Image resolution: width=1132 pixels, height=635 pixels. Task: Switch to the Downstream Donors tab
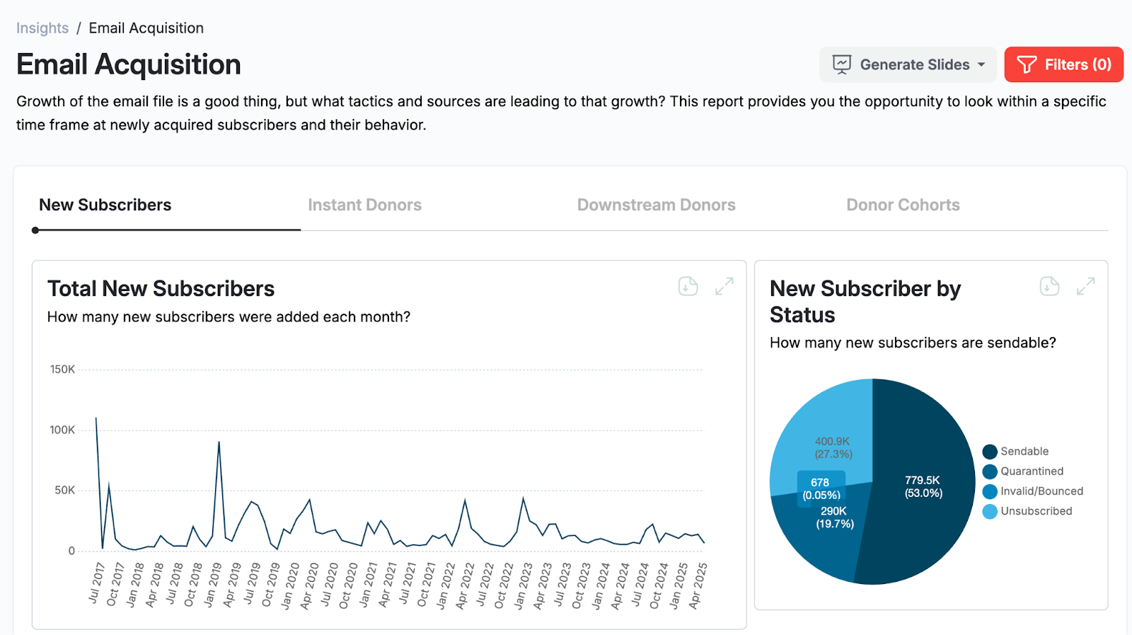point(656,205)
